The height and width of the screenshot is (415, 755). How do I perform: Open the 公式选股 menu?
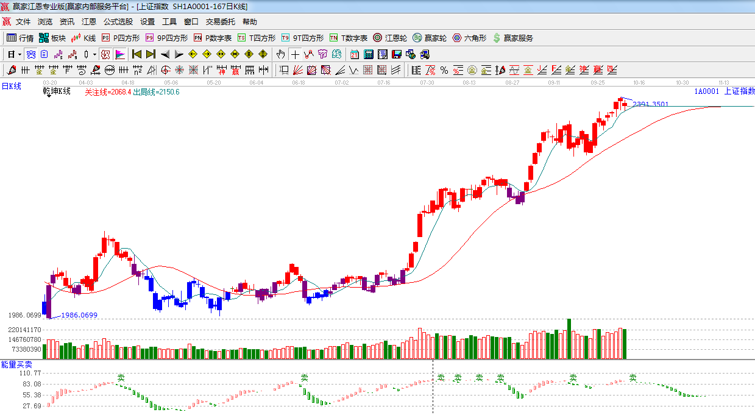(x=118, y=22)
